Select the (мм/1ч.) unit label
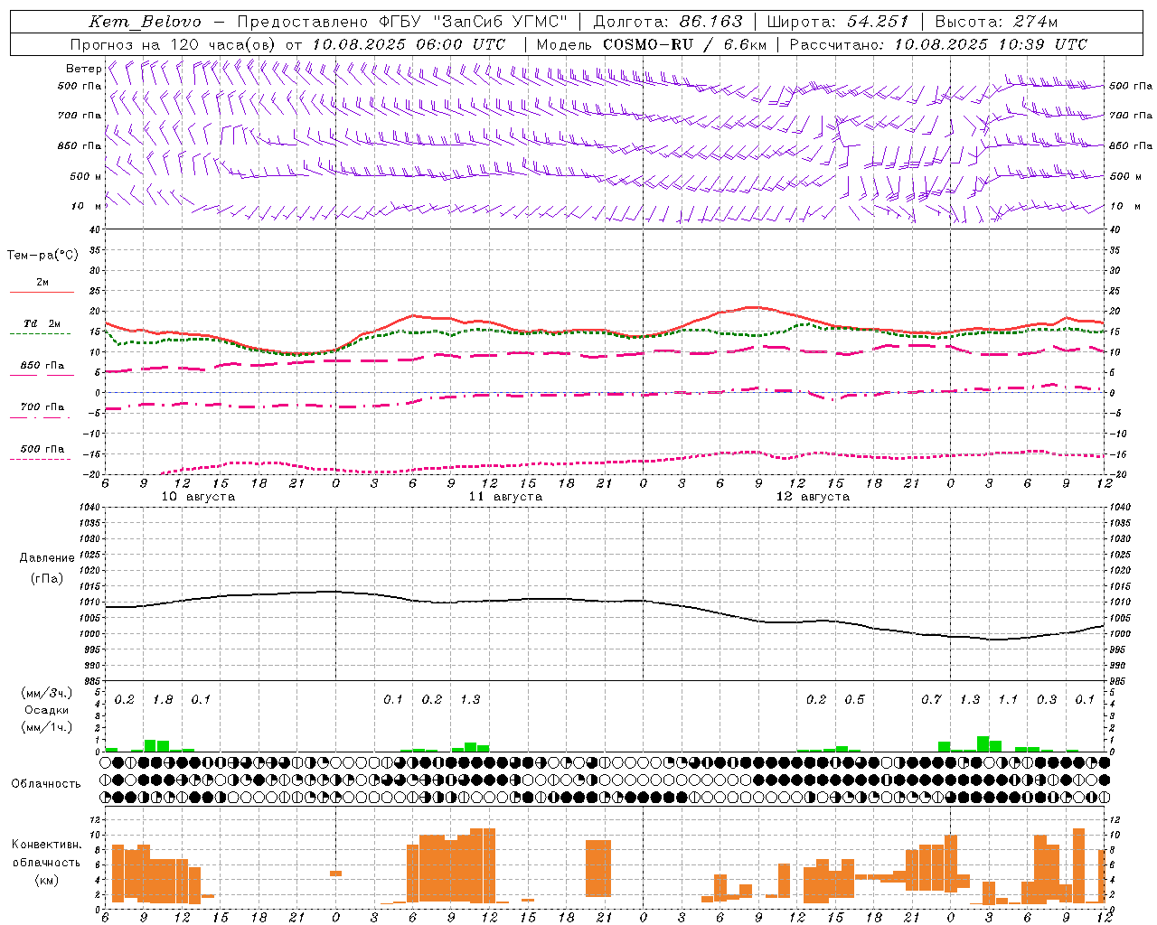 pos(47,726)
